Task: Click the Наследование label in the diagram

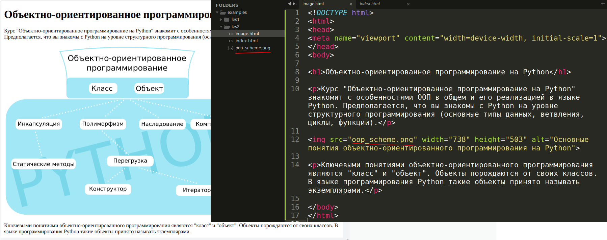Action: coord(162,124)
